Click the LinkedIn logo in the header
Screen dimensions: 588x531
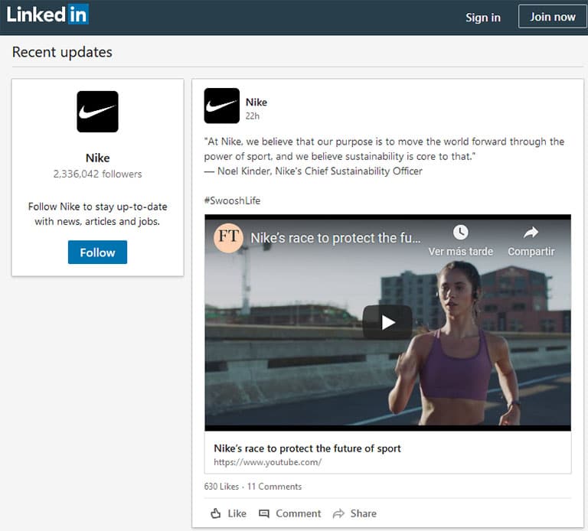point(47,15)
